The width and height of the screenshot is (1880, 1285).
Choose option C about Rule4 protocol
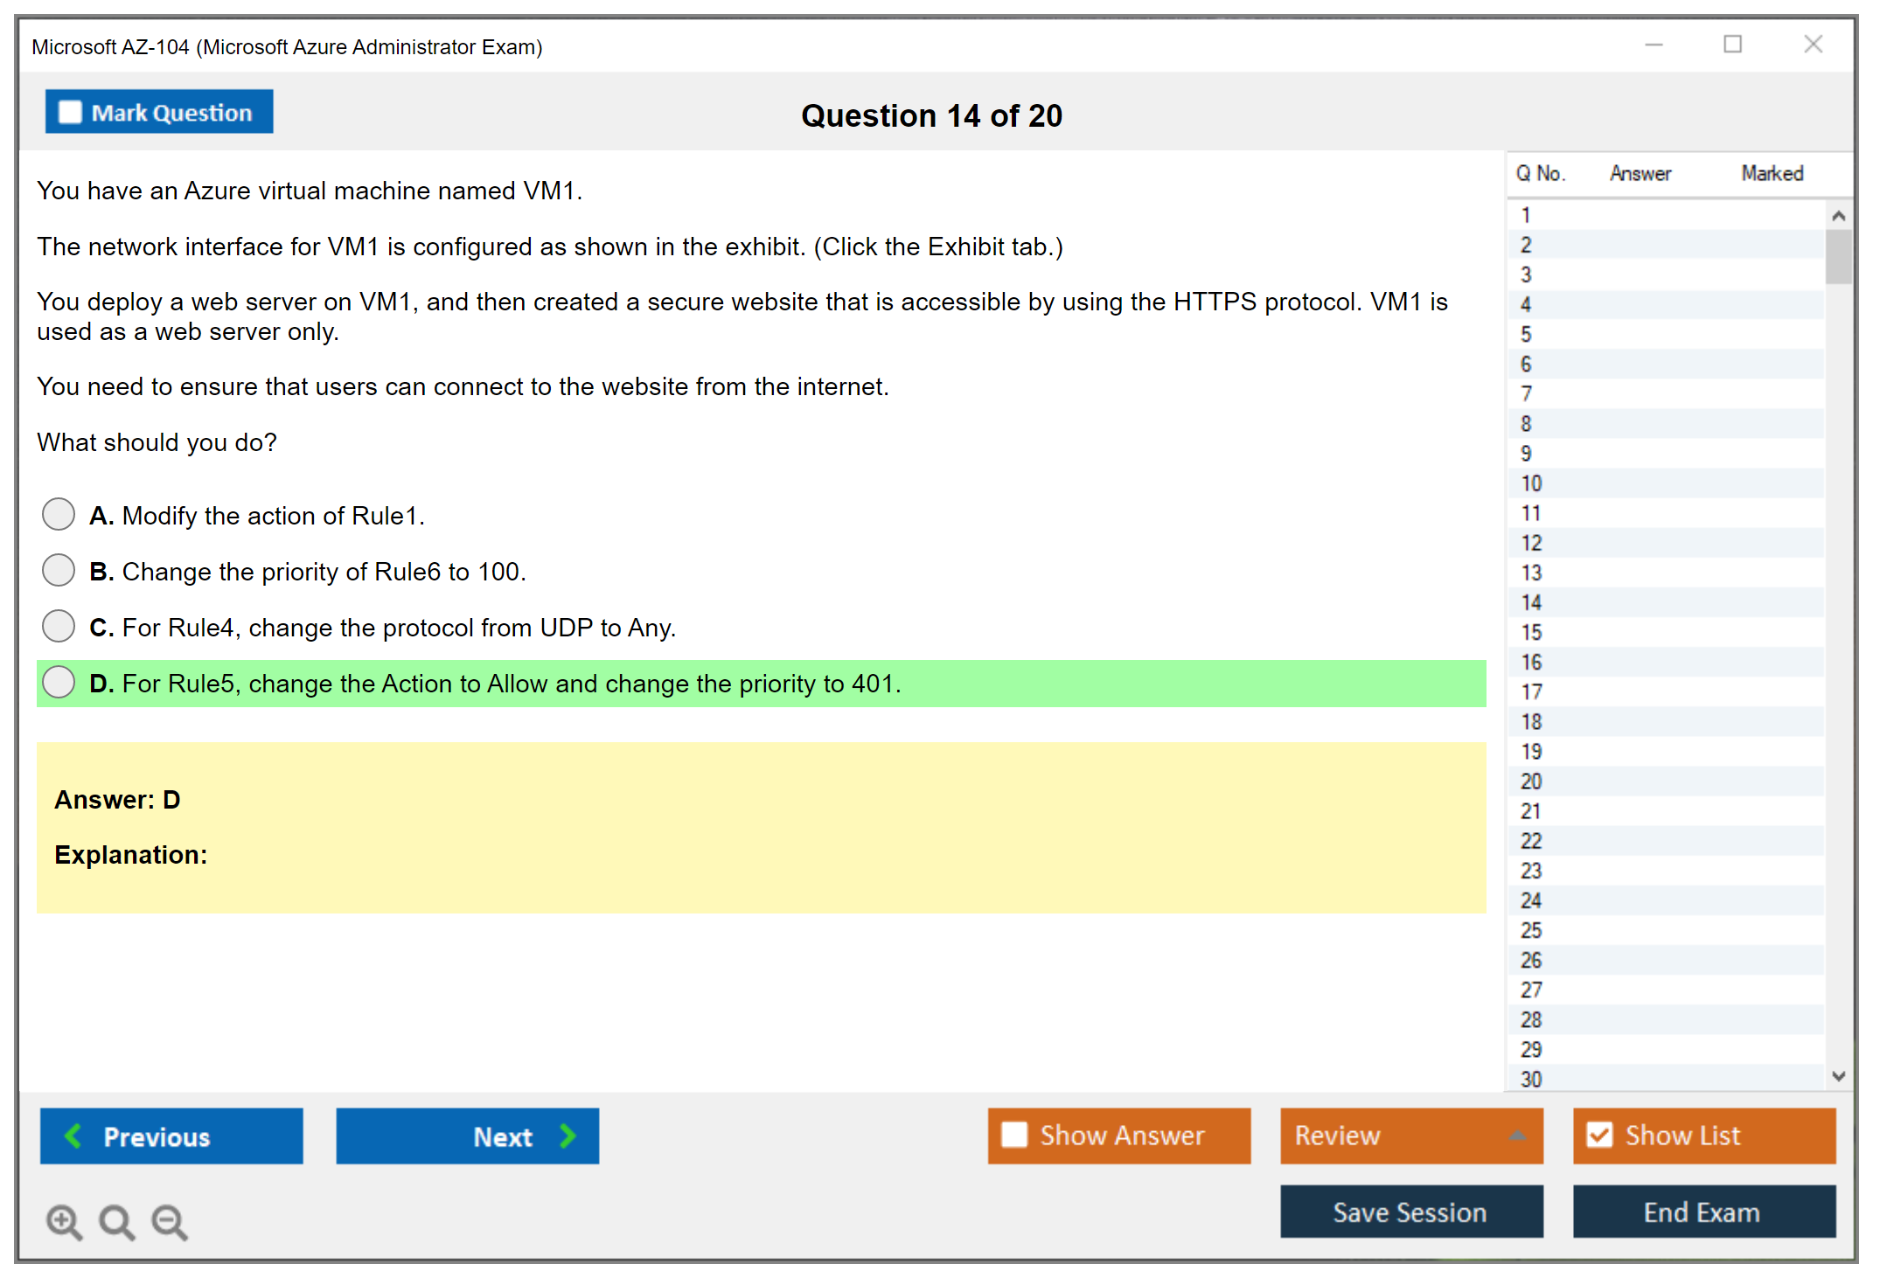click(x=59, y=626)
